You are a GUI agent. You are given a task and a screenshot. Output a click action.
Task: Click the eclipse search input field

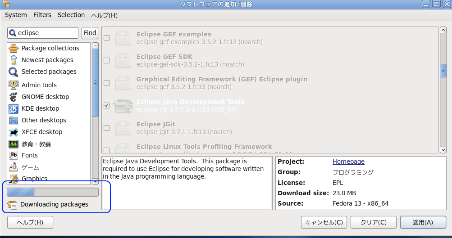[x=43, y=33]
